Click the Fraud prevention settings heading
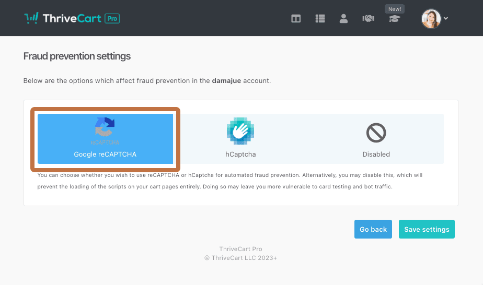The height and width of the screenshot is (285, 483). (x=77, y=56)
